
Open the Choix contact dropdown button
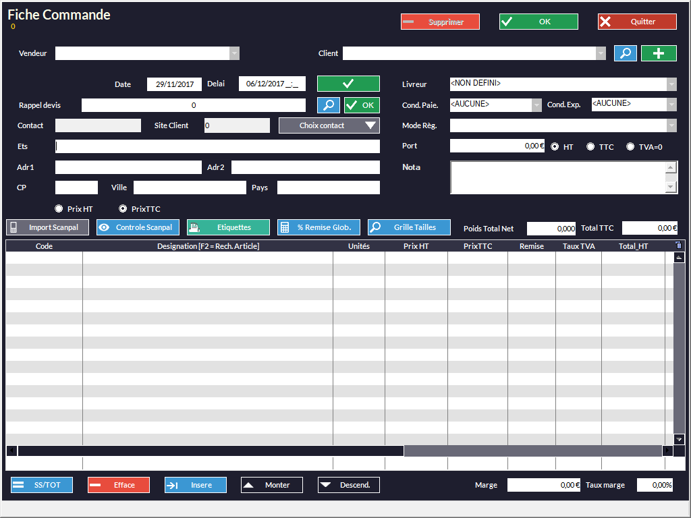coord(329,125)
